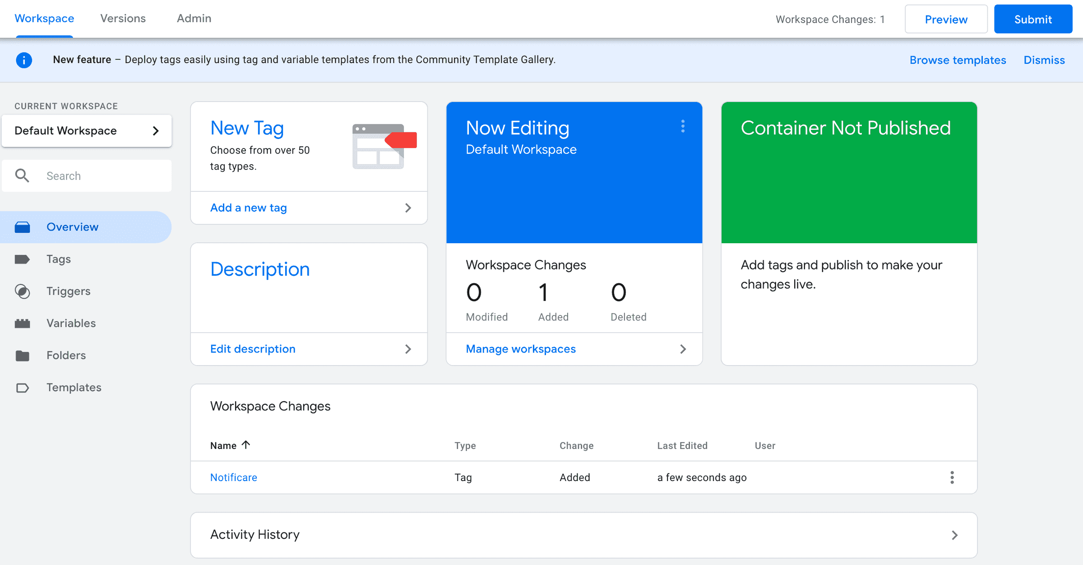Switch to the Admin tab

tap(194, 19)
